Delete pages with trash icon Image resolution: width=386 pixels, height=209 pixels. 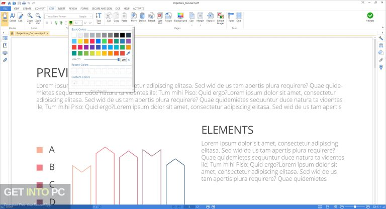[142, 17]
